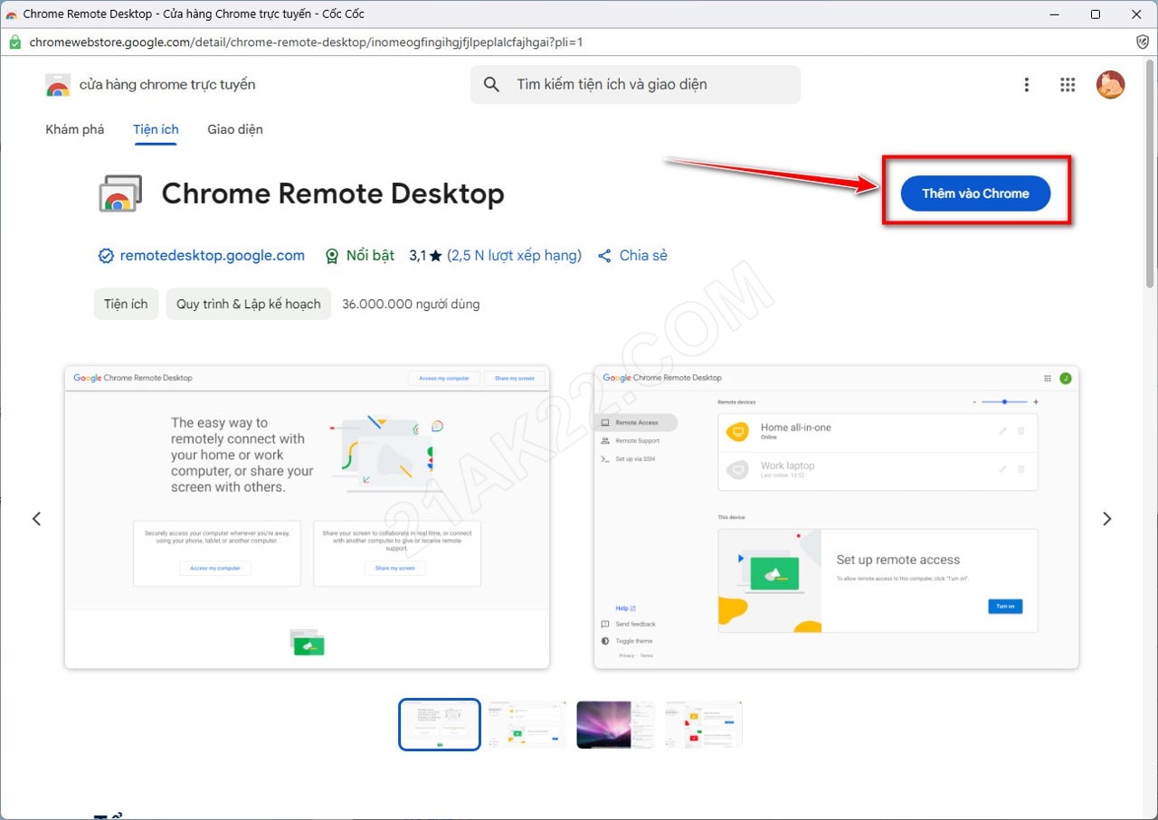Click the Chrome Remote Desktop heading
The image size is (1158, 820).
coord(333,193)
